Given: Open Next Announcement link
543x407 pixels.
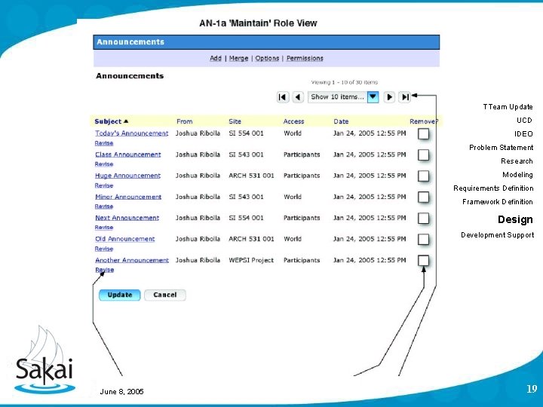Looking at the screenshot, I should click(x=127, y=218).
